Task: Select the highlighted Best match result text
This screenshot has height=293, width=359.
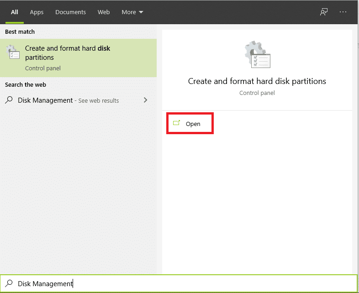Action: [68, 53]
